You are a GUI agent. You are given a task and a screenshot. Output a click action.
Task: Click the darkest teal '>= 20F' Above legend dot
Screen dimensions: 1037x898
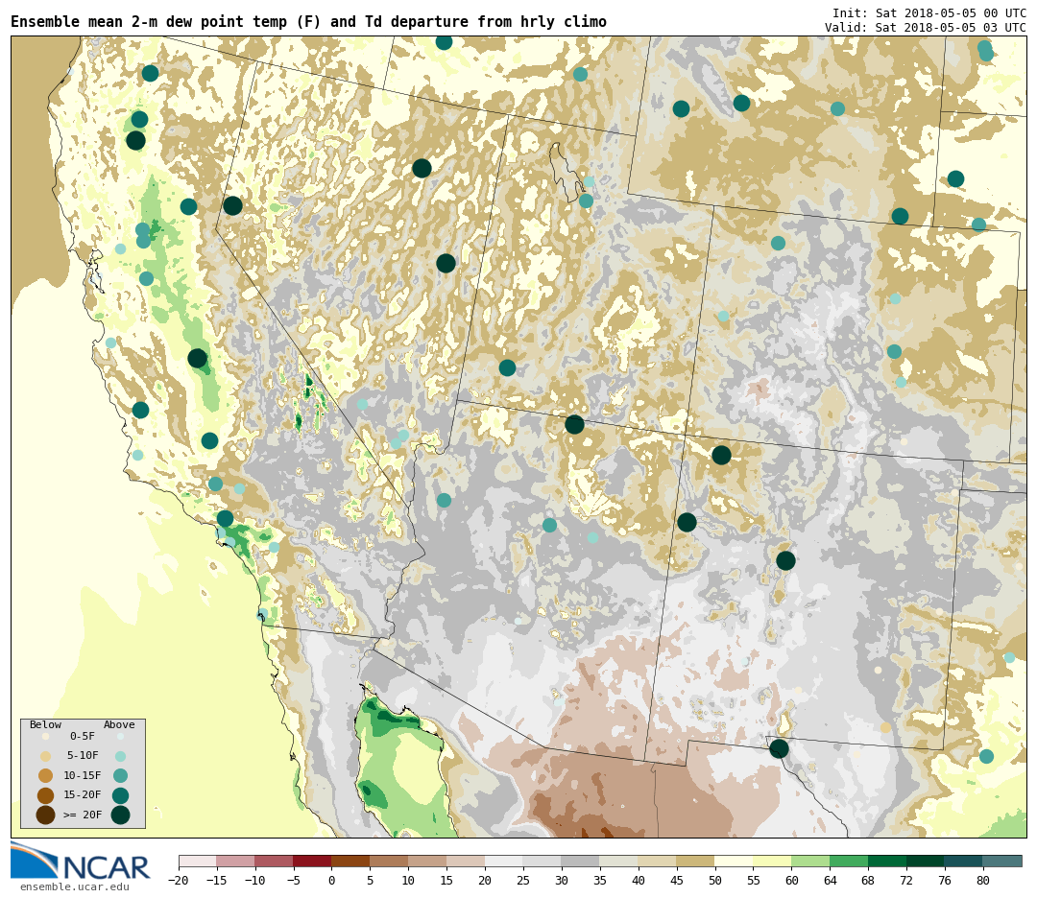click(120, 815)
